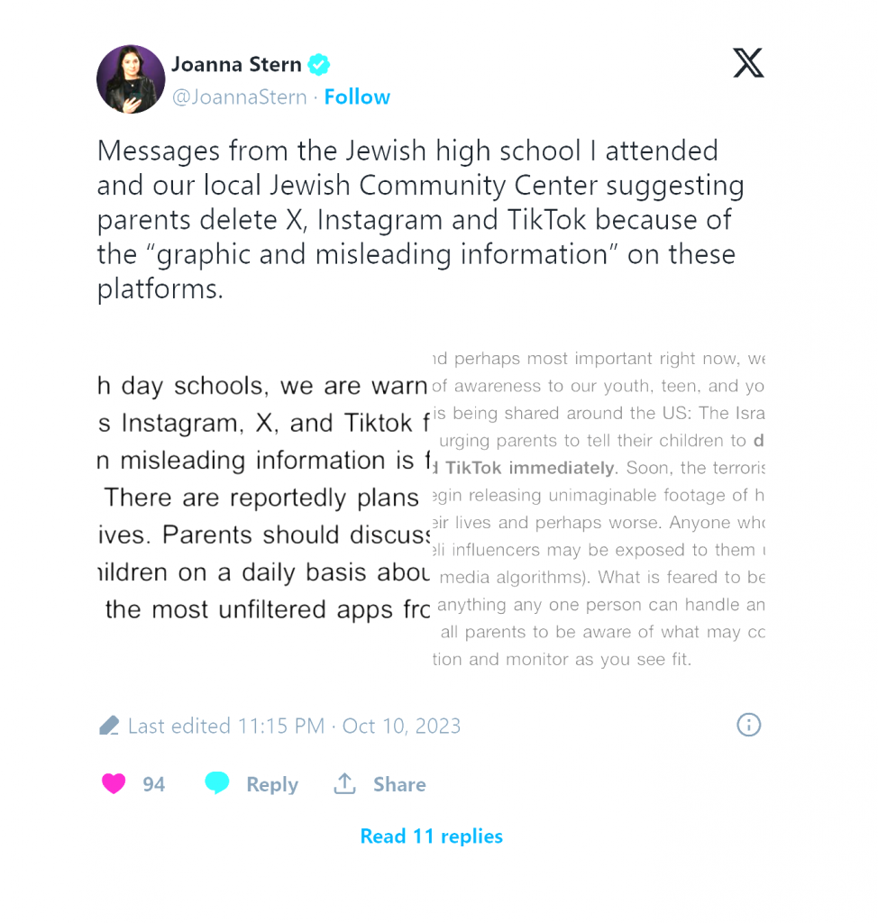Viewport: 878px width, 923px height.
Task: Open the Read 11 replies link
Action: click(x=431, y=836)
